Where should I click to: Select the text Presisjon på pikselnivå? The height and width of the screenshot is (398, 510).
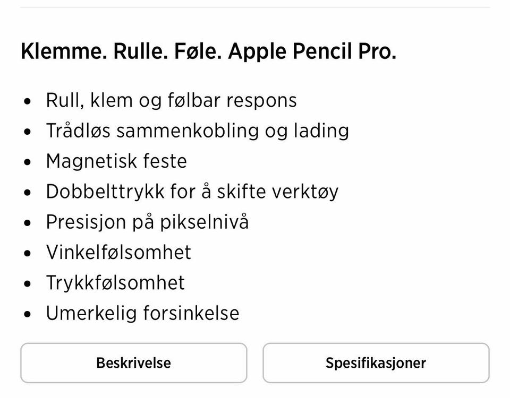tap(148, 222)
